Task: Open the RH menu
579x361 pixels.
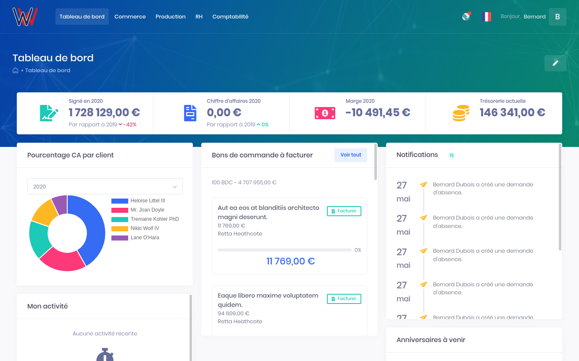Action: [199, 17]
